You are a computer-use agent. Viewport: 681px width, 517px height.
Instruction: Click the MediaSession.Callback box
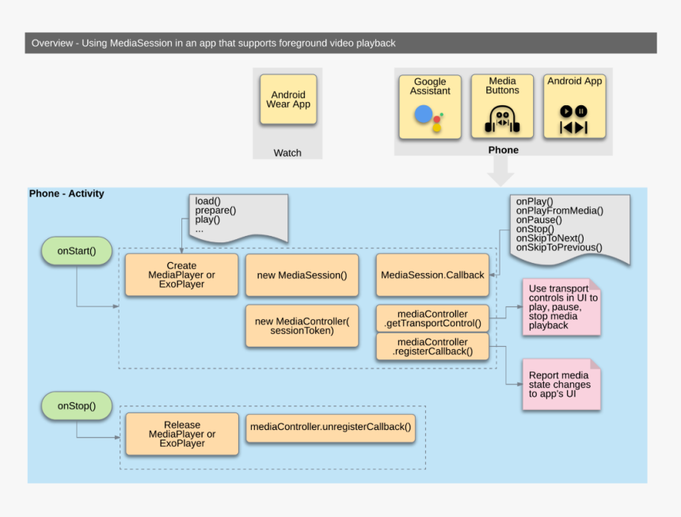coord(432,276)
